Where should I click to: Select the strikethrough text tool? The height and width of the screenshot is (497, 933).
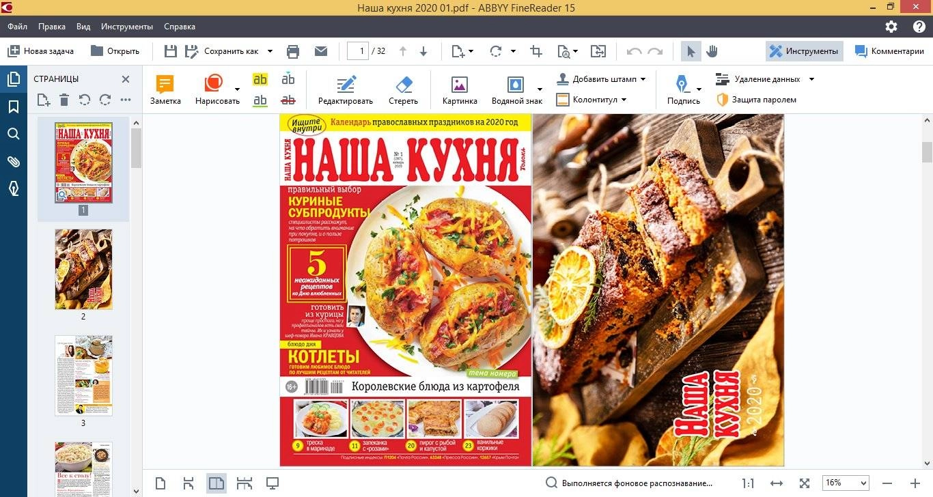288,100
